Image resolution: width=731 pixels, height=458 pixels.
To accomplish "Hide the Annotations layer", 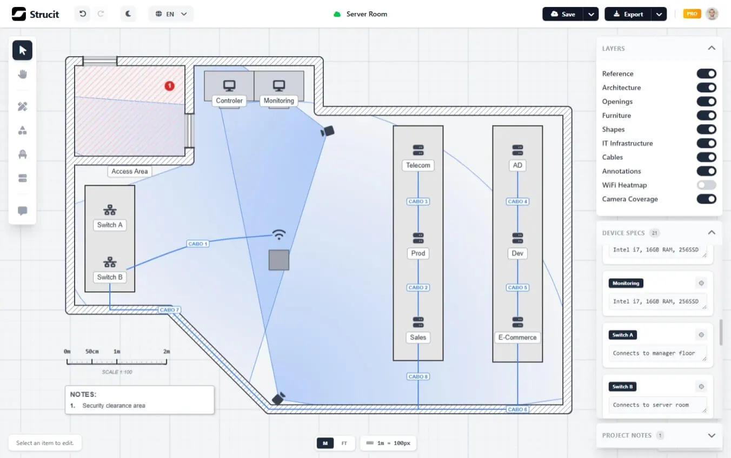I will 706,171.
